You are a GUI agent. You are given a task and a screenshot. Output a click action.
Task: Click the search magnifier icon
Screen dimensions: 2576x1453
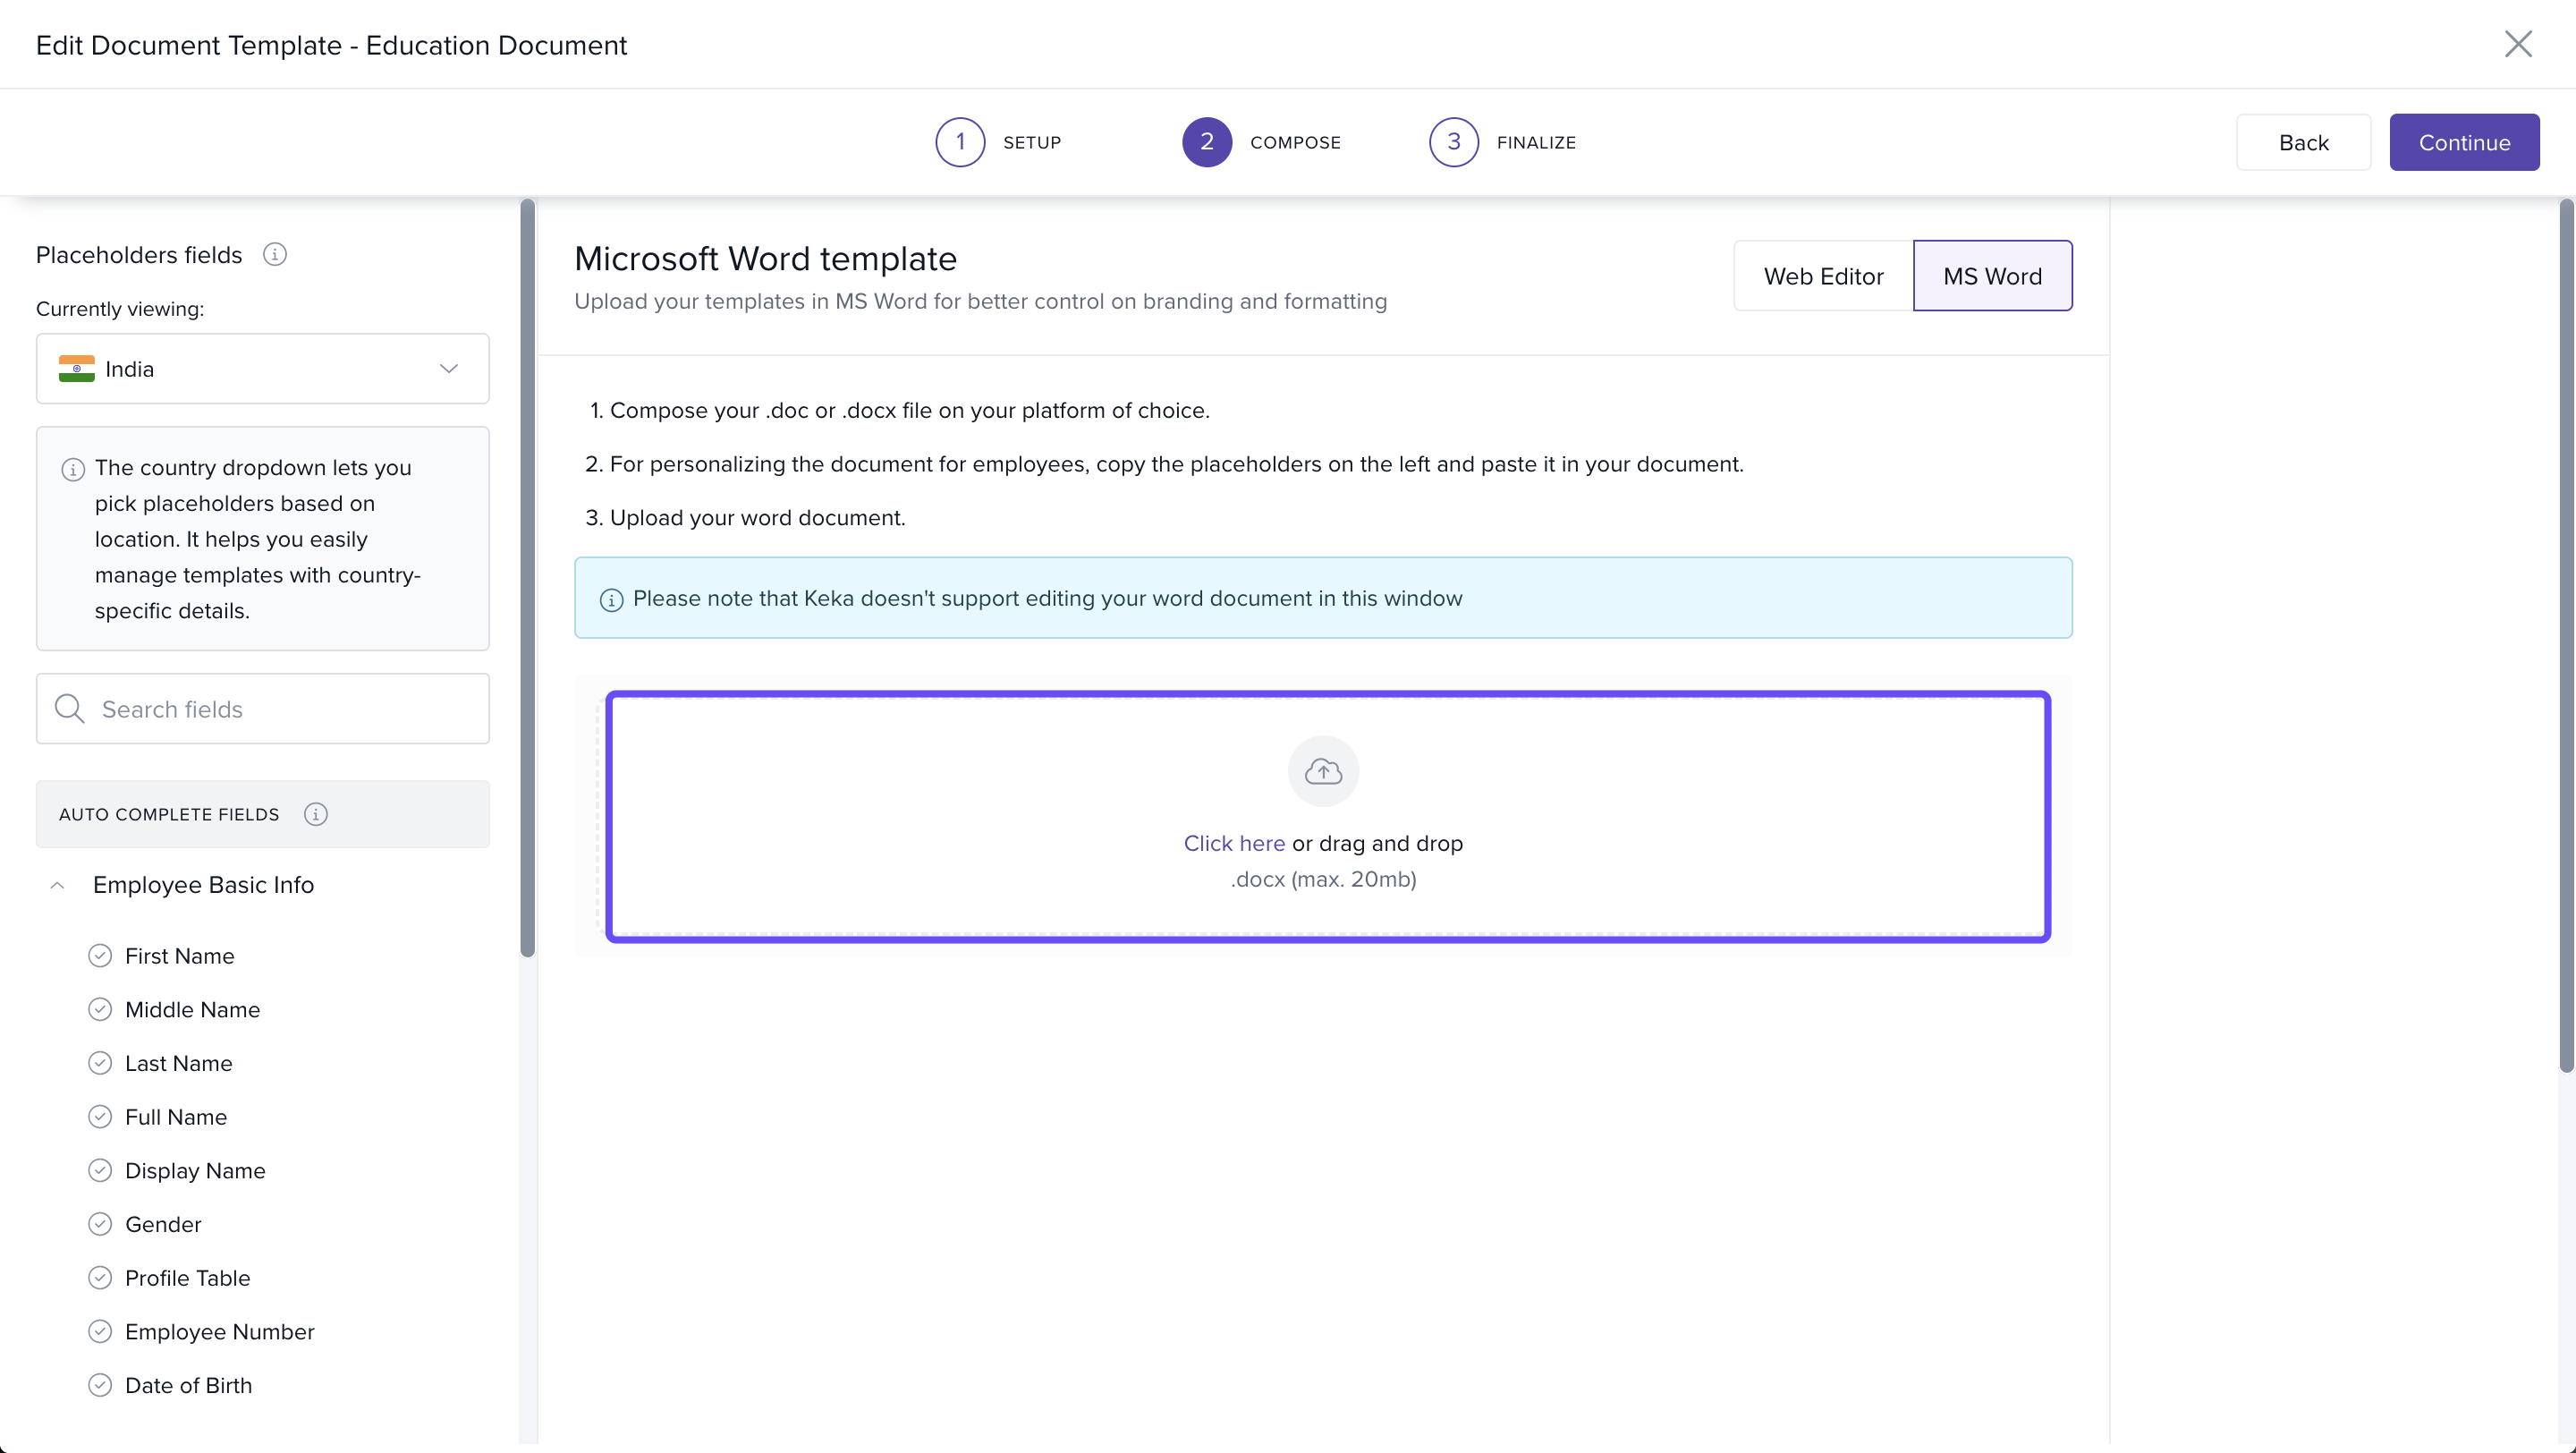(x=69, y=709)
